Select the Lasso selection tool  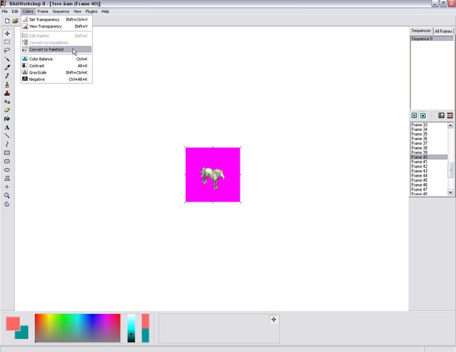click(7, 50)
